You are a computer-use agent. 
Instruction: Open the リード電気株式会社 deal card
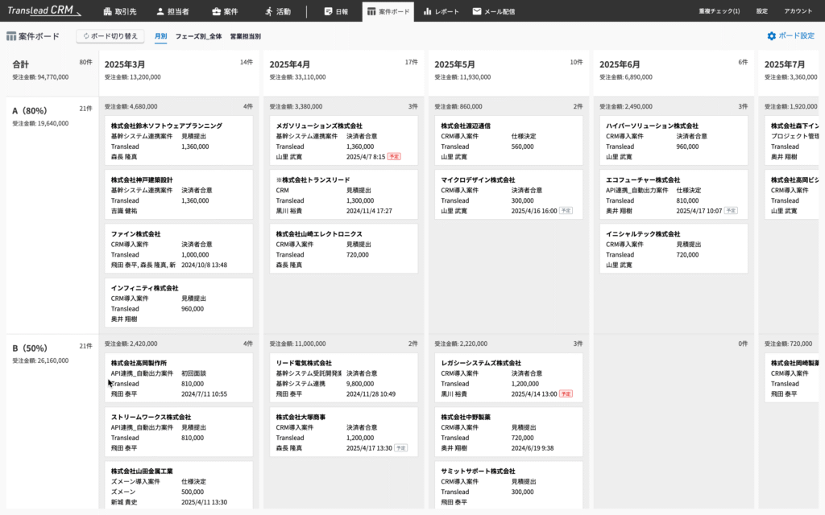pos(344,377)
